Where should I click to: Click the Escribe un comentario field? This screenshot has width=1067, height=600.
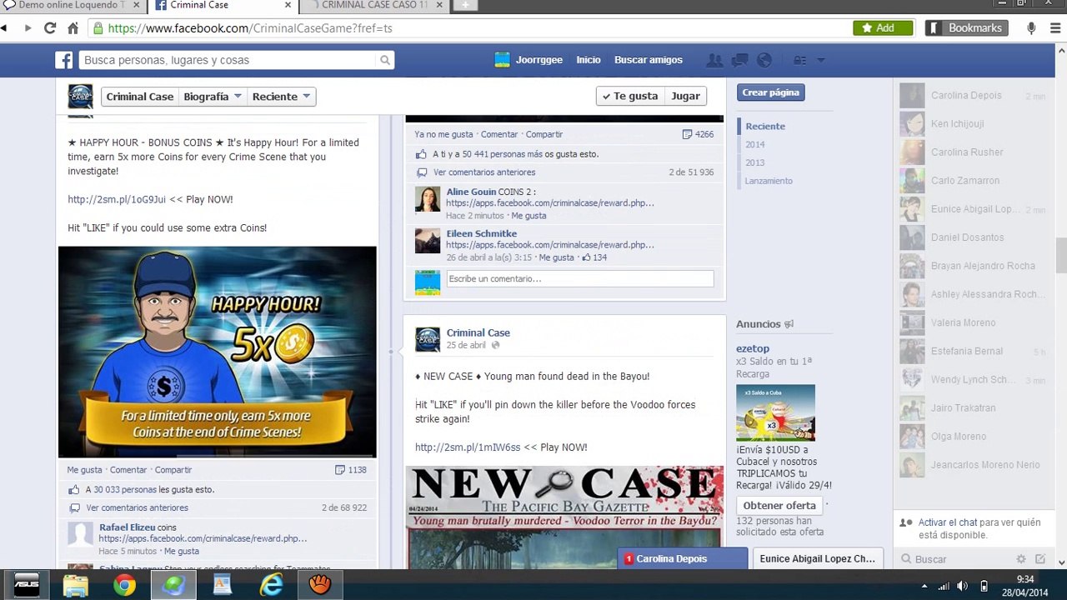pos(580,279)
